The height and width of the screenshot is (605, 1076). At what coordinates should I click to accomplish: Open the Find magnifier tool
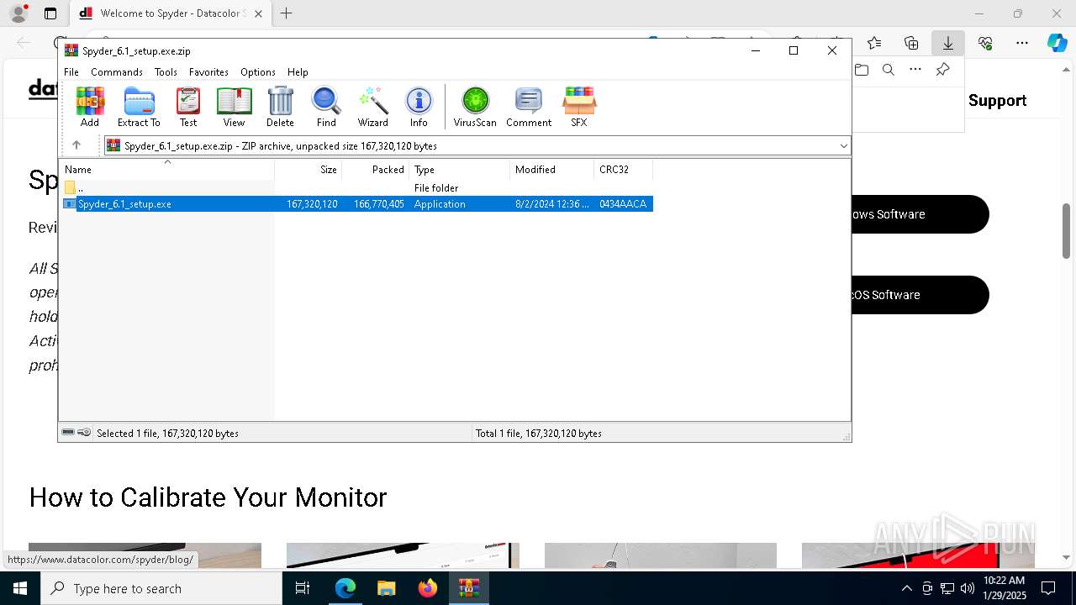pos(326,107)
